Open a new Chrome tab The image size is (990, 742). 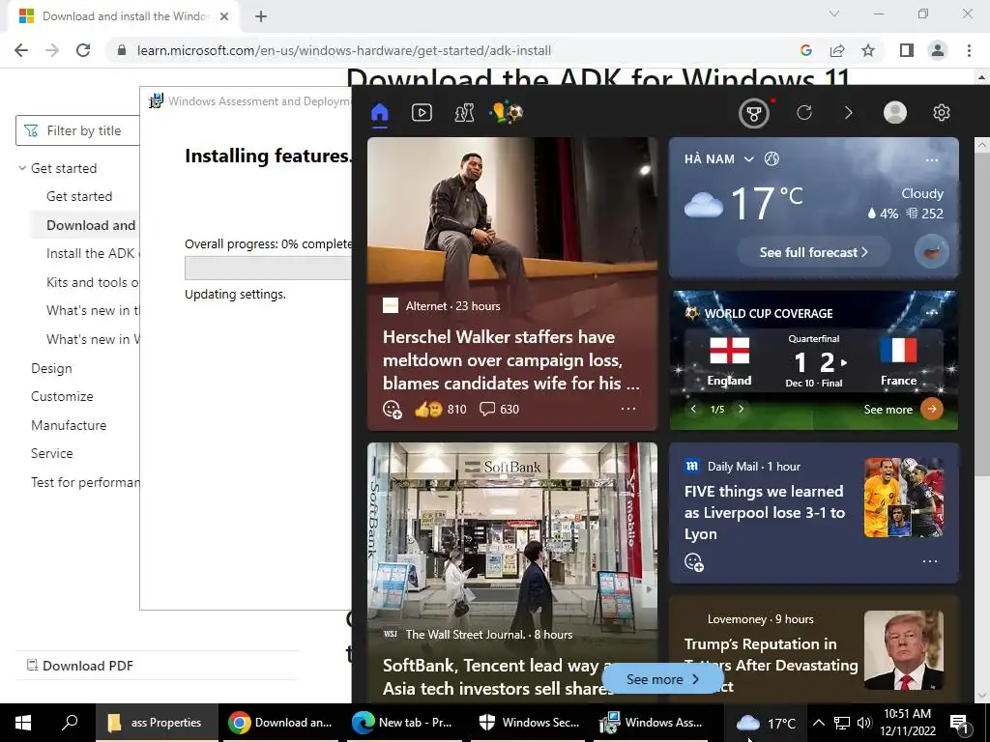[261, 16]
